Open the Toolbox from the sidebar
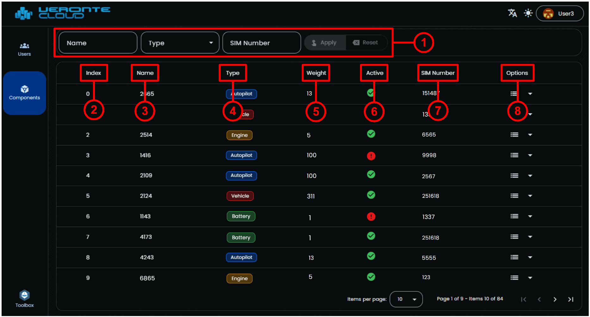This screenshot has width=590, height=317. click(24, 298)
